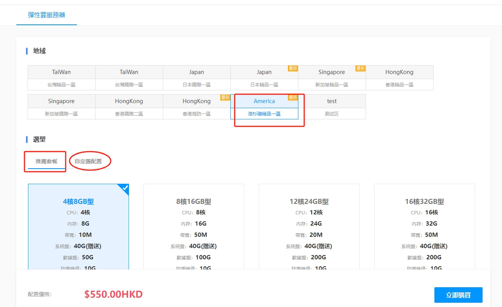The image size is (502, 307).
Task: Click 帶寬 50M in the 16核32GB型 card
Action: tap(425, 235)
